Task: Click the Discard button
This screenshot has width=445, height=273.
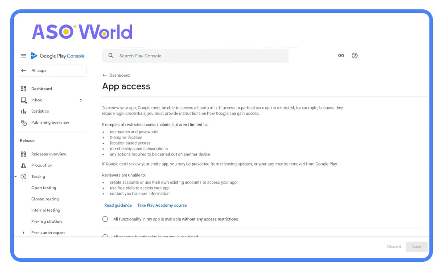Action: tap(394, 247)
